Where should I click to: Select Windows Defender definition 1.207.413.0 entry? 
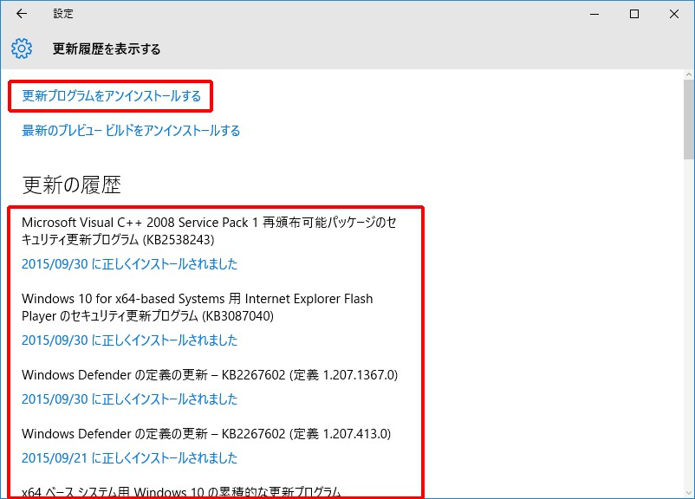point(206,434)
